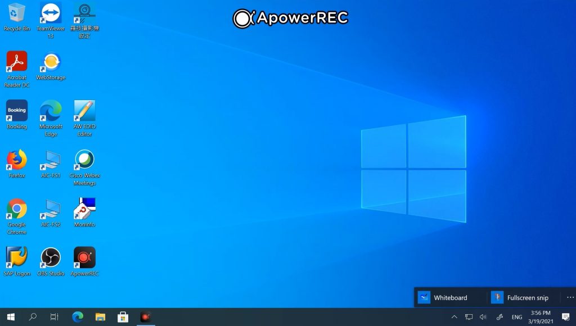Screen dimensions: 576x326
Task: Click the Windows Ink Workspace pen icon
Action: click(x=499, y=317)
